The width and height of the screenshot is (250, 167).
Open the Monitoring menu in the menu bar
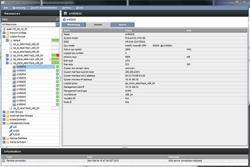click(19, 8)
